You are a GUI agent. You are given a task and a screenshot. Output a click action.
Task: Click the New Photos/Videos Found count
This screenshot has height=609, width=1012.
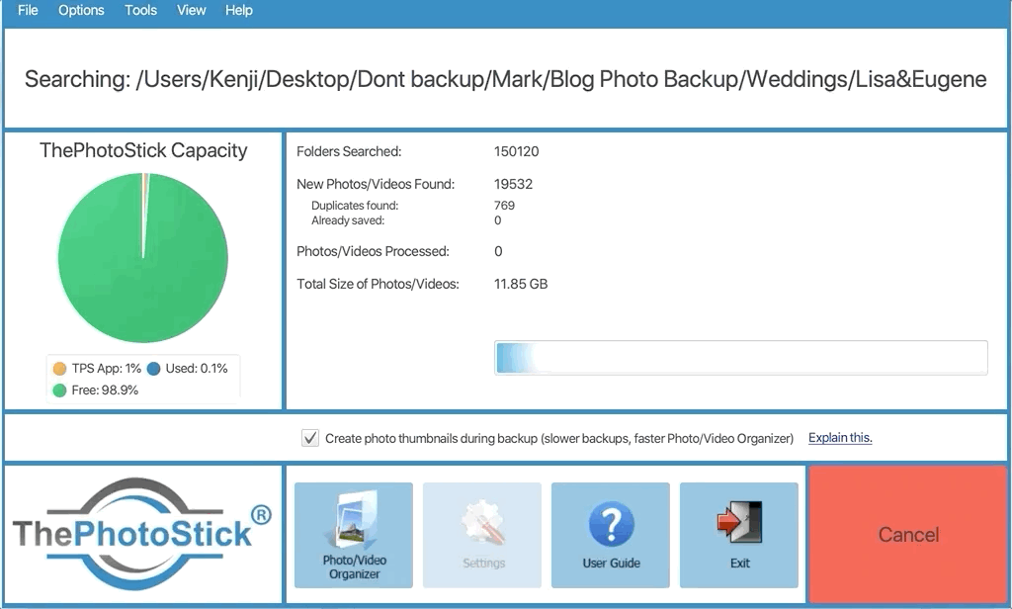tap(513, 184)
